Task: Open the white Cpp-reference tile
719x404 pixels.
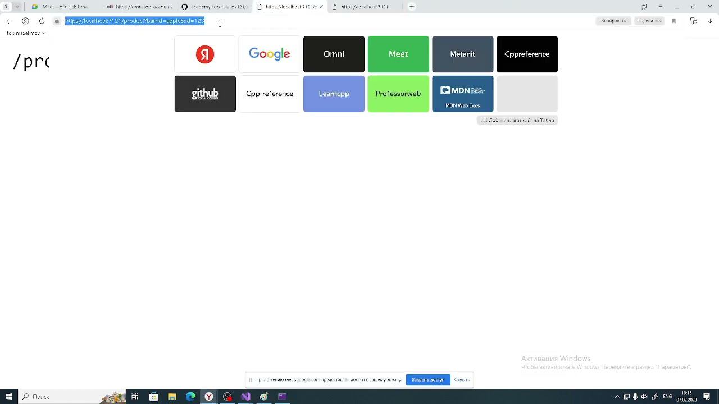Action: (x=270, y=94)
